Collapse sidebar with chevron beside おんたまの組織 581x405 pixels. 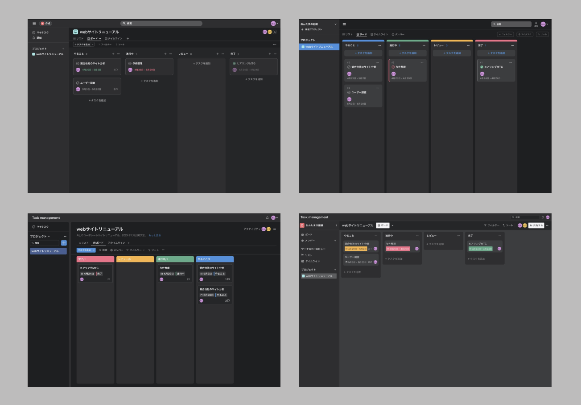336,225
